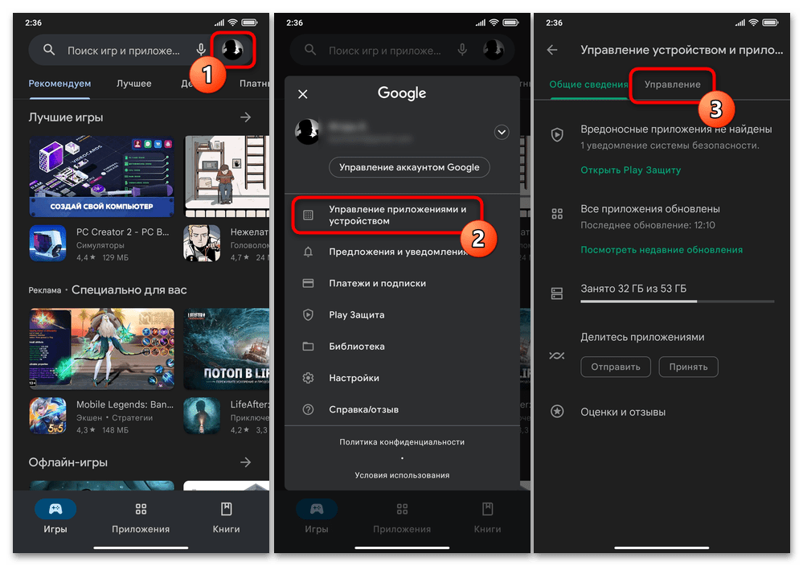Click the "Управление аккаунтом Google" button
This screenshot has width=803, height=566.
(409, 167)
